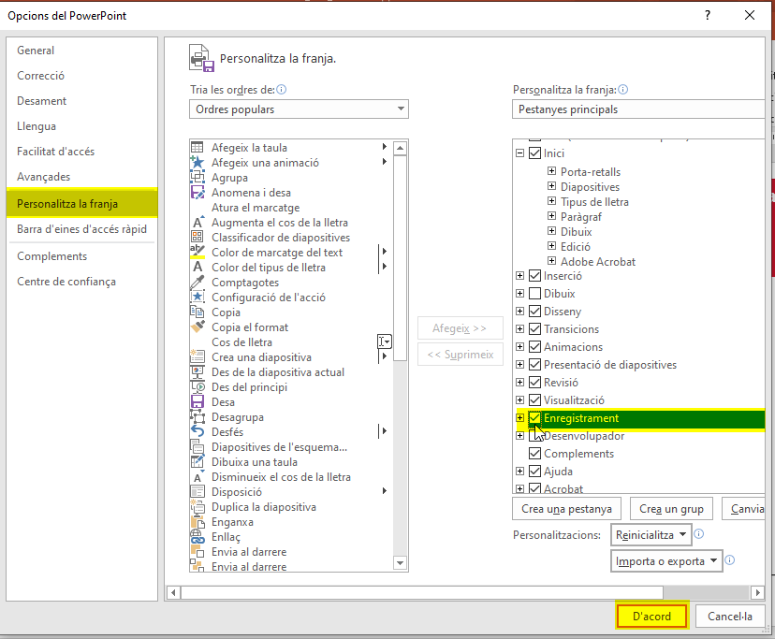The width and height of the screenshot is (775, 639).
Task: Click the Enllaç link icon
Action: (x=197, y=536)
